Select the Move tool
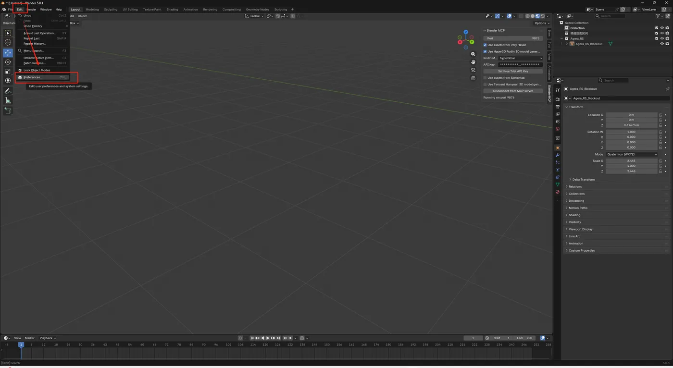The width and height of the screenshot is (673, 368). click(8, 52)
